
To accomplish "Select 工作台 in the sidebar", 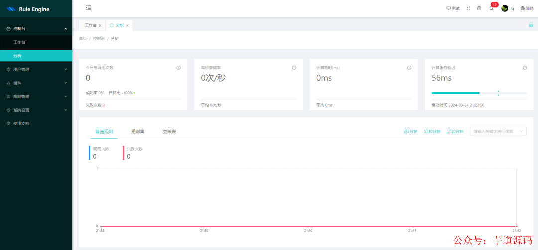I will [36, 42].
